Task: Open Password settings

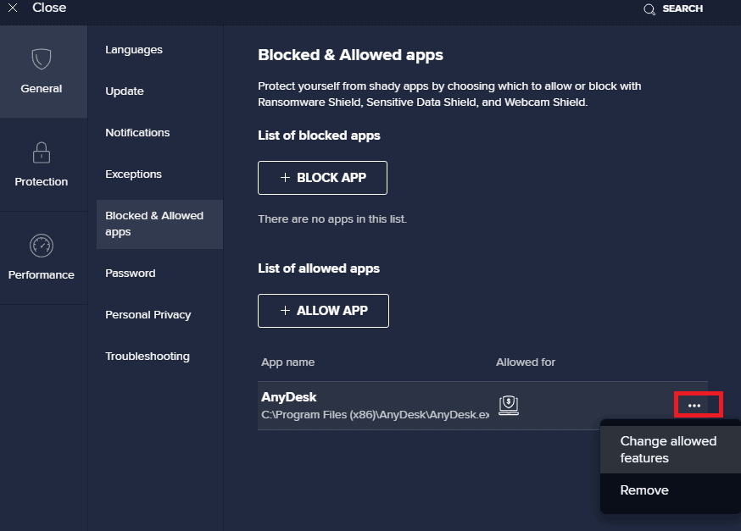Action: tap(131, 274)
